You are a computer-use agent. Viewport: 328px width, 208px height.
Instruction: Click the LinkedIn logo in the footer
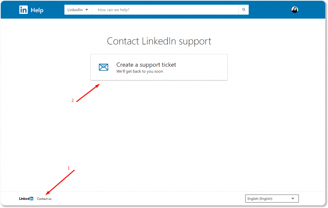pyautogui.click(x=26, y=198)
